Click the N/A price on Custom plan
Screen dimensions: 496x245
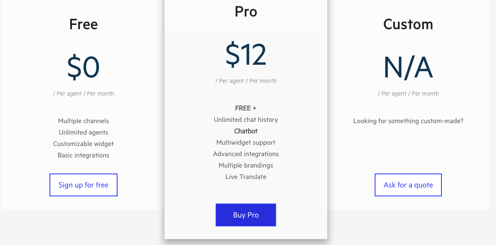408,68
